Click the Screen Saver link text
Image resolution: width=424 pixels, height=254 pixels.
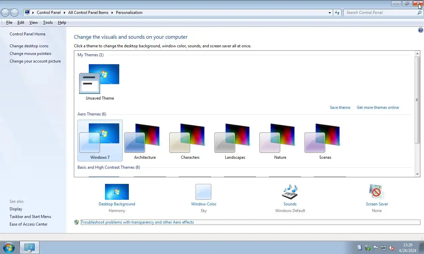(x=377, y=204)
